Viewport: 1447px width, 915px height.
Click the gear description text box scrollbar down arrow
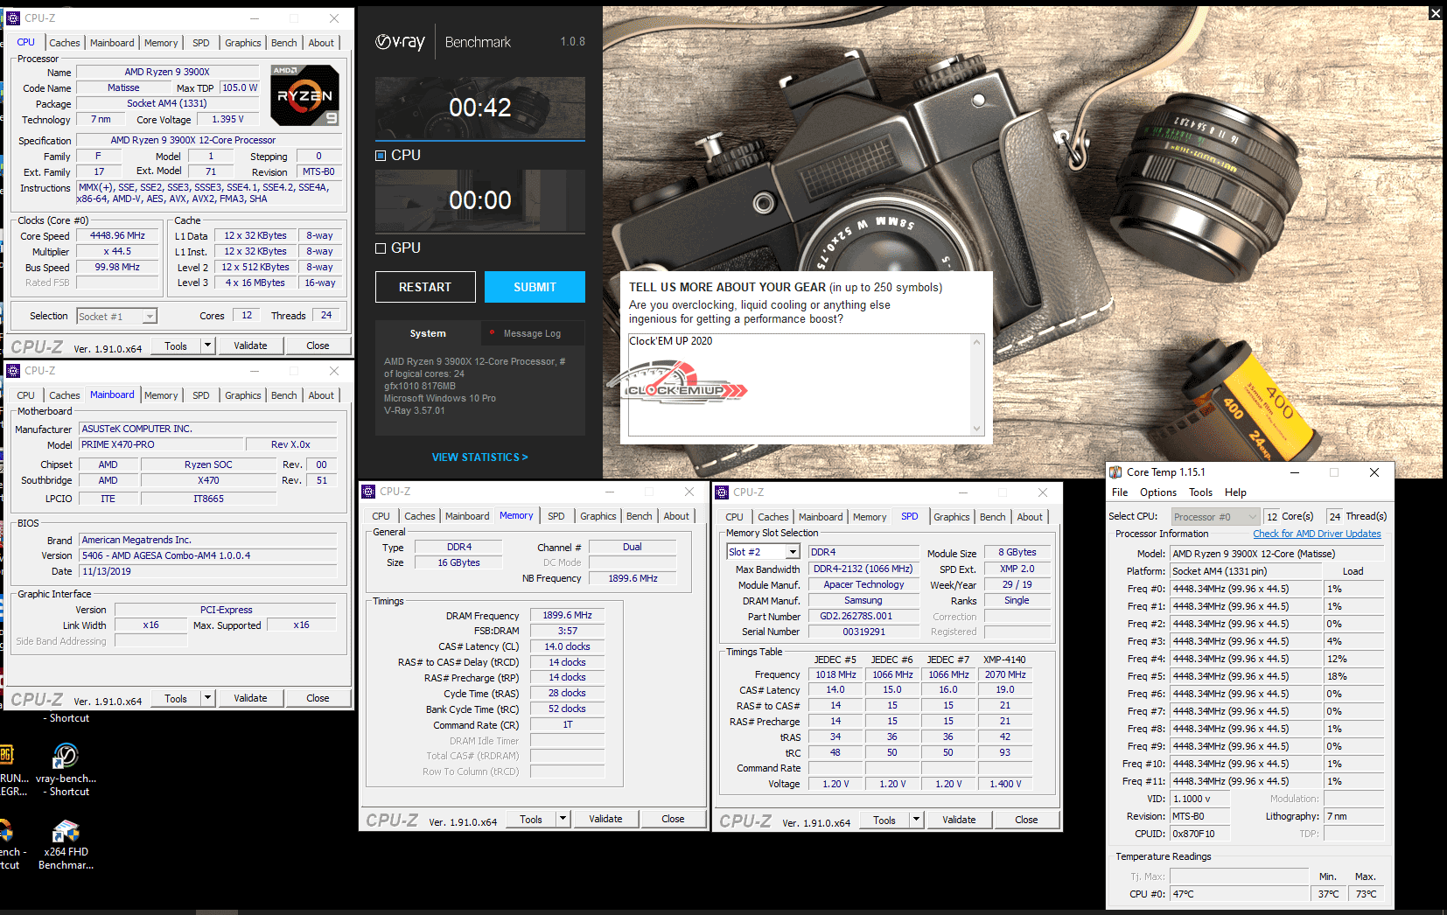coord(977,428)
